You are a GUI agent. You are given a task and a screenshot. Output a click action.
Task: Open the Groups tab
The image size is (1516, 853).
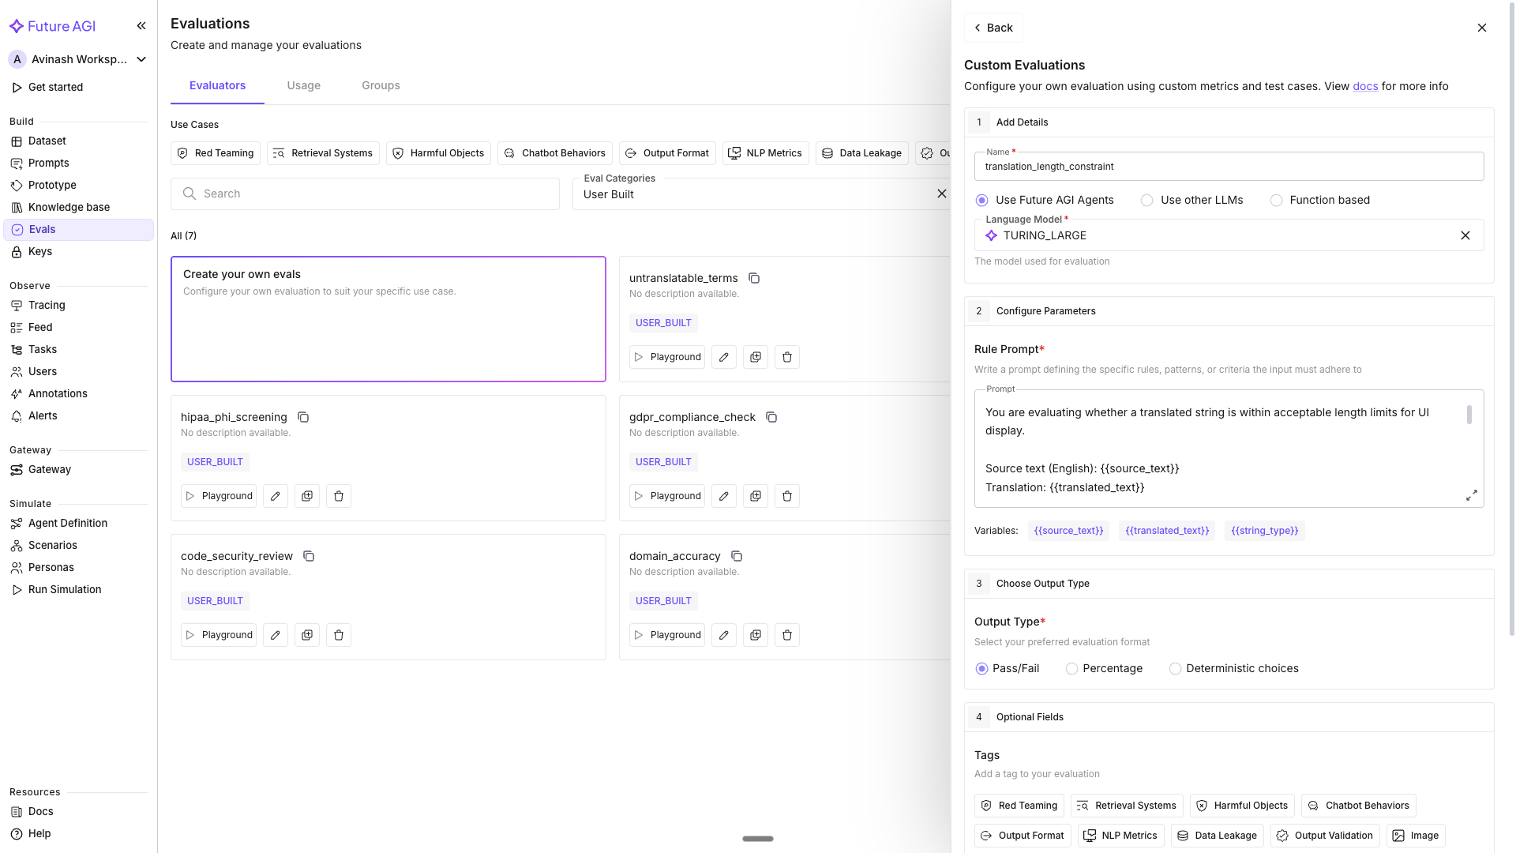click(x=381, y=85)
